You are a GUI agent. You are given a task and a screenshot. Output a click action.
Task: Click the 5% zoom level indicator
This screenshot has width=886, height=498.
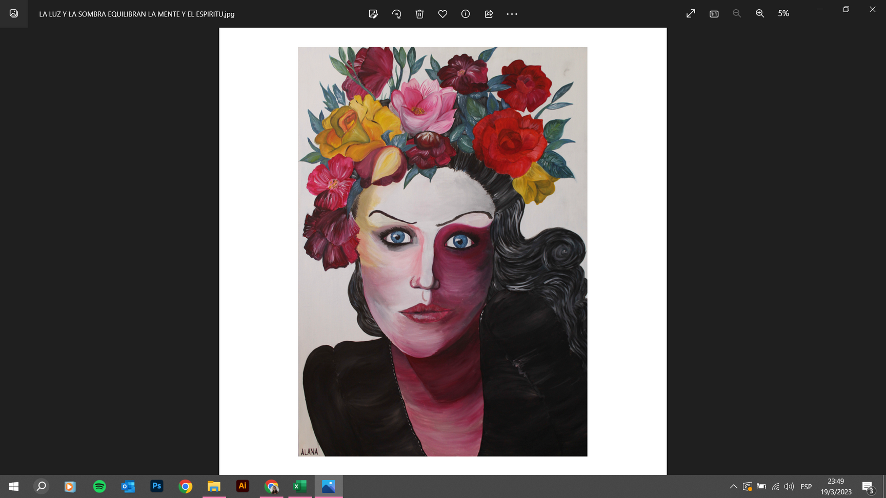(x=783, y=14)
